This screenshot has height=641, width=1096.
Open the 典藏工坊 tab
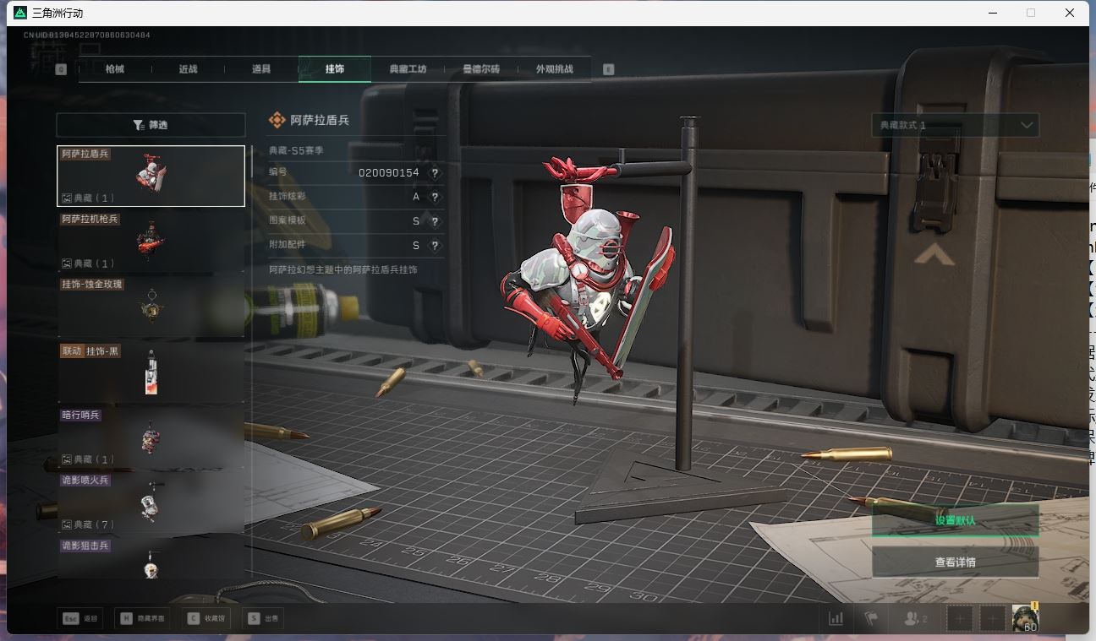408,69
